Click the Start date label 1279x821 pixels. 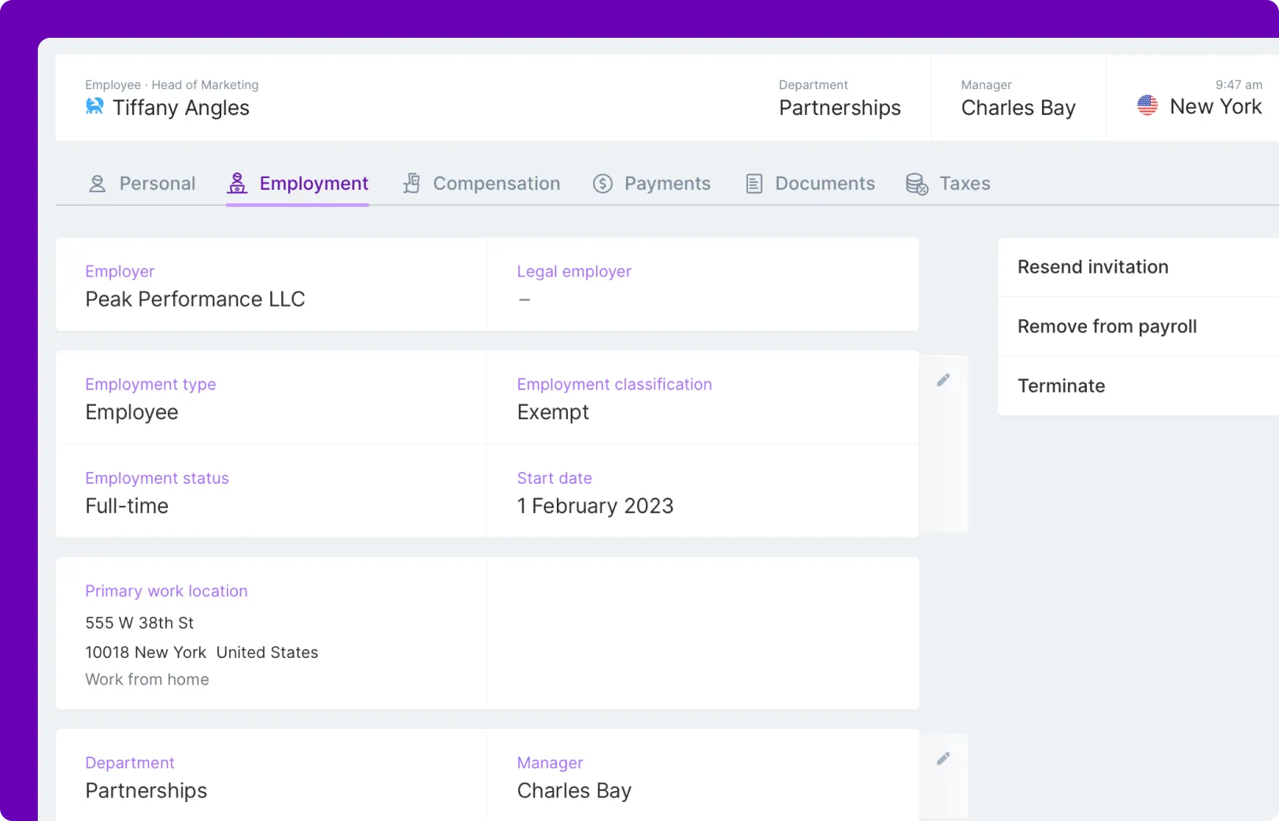554,478
